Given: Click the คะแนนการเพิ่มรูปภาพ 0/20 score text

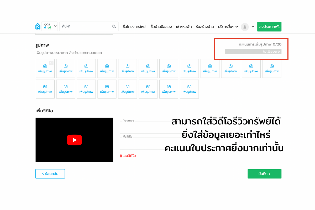Looking at the screenshot, I should pos(260,44).
